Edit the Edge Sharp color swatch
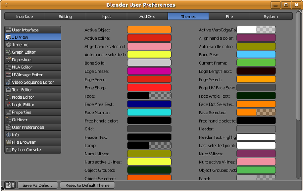 [149, 88]
